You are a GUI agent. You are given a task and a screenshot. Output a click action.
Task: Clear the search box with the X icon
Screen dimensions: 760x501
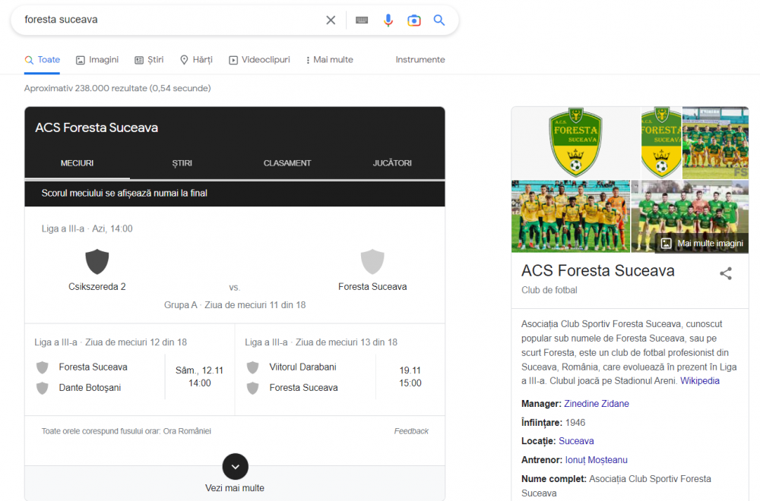pyautogui.click(x=331, y=20)
